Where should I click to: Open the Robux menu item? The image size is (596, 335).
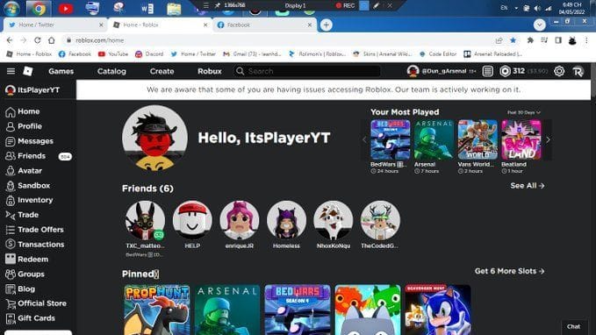pyautogui.click(x=210, y=71)
